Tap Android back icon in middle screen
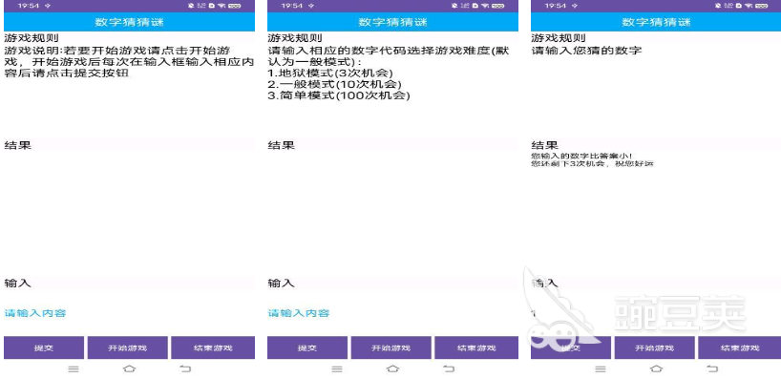 coord(449,369)
